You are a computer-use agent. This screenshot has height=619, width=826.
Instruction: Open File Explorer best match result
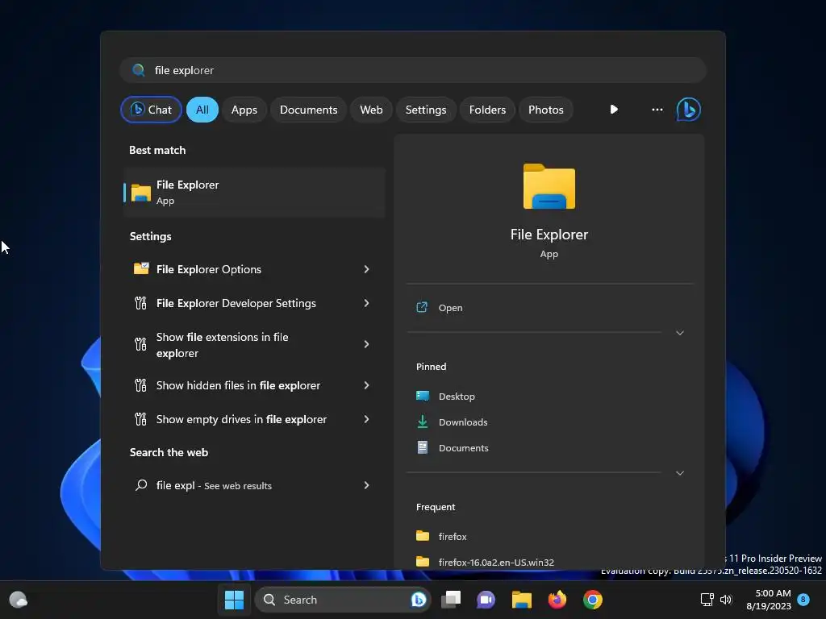tap(254, 193)
